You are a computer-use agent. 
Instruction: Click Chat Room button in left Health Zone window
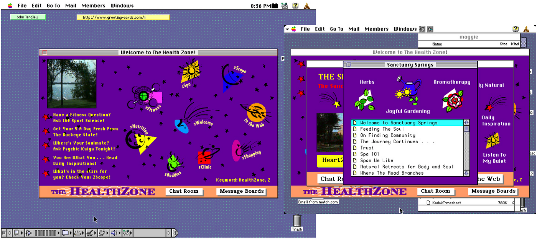point(184,191)
